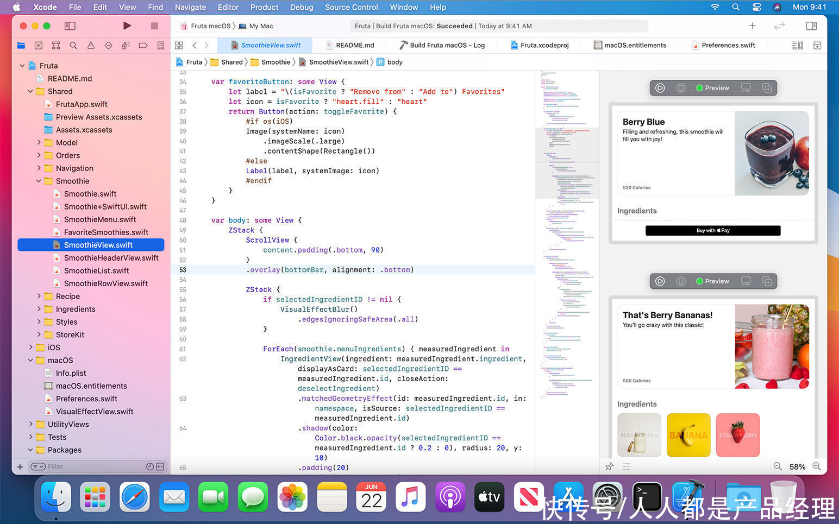Collapse the Smoothie folder in the navigator

[37, 181]
